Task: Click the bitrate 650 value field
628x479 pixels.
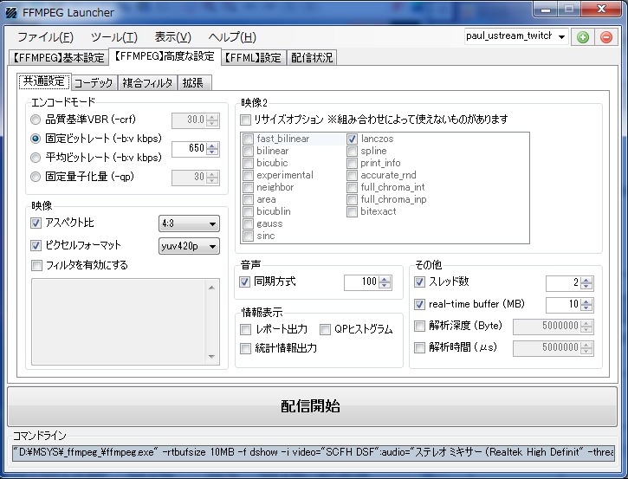Action: tap(189, 149)
